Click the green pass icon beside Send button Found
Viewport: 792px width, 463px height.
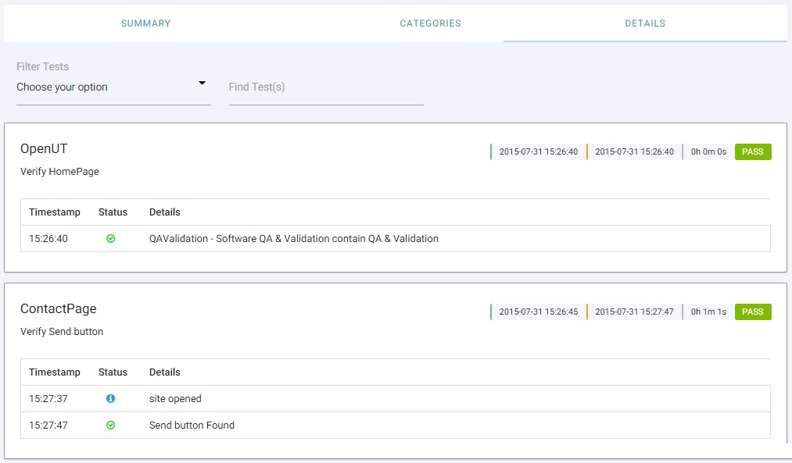pos(110,426)
